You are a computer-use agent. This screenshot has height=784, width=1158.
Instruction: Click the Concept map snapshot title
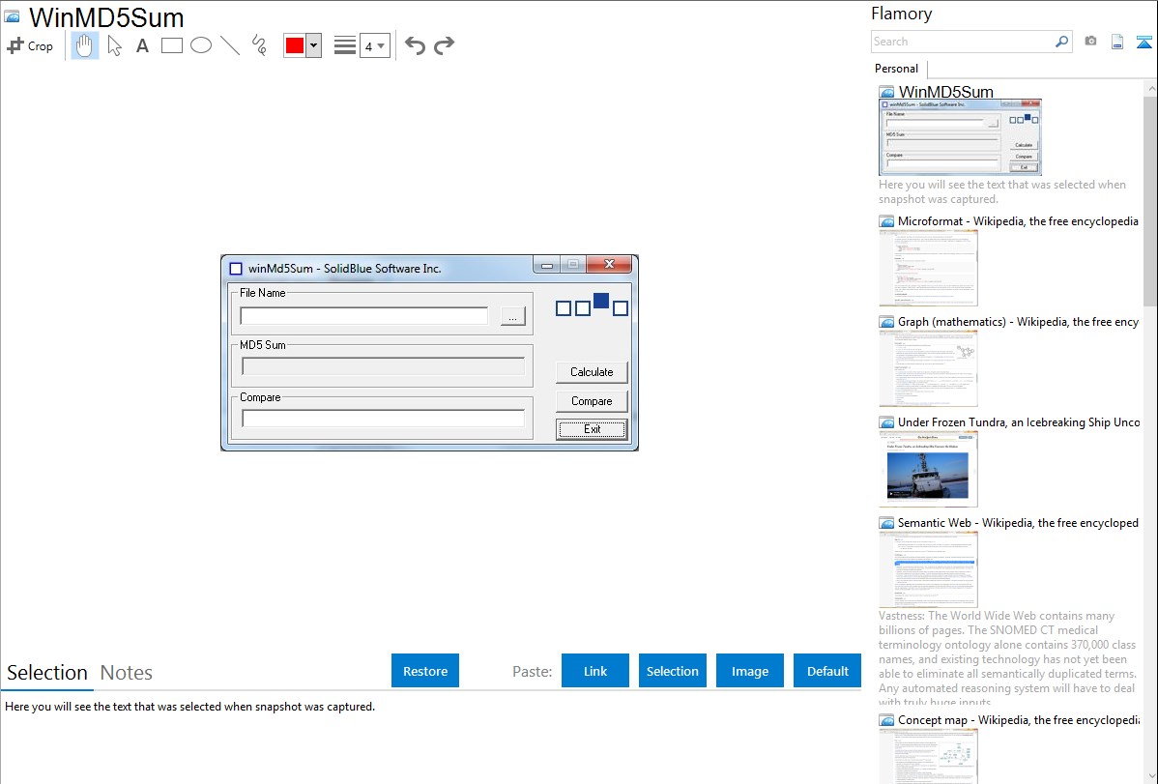1019,719
